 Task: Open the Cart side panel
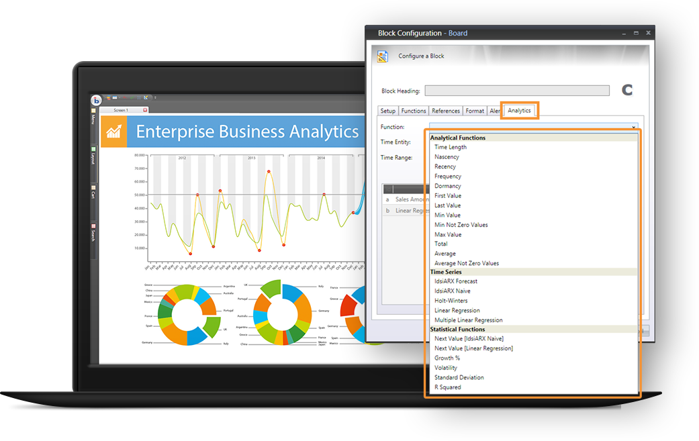point(93,192)
